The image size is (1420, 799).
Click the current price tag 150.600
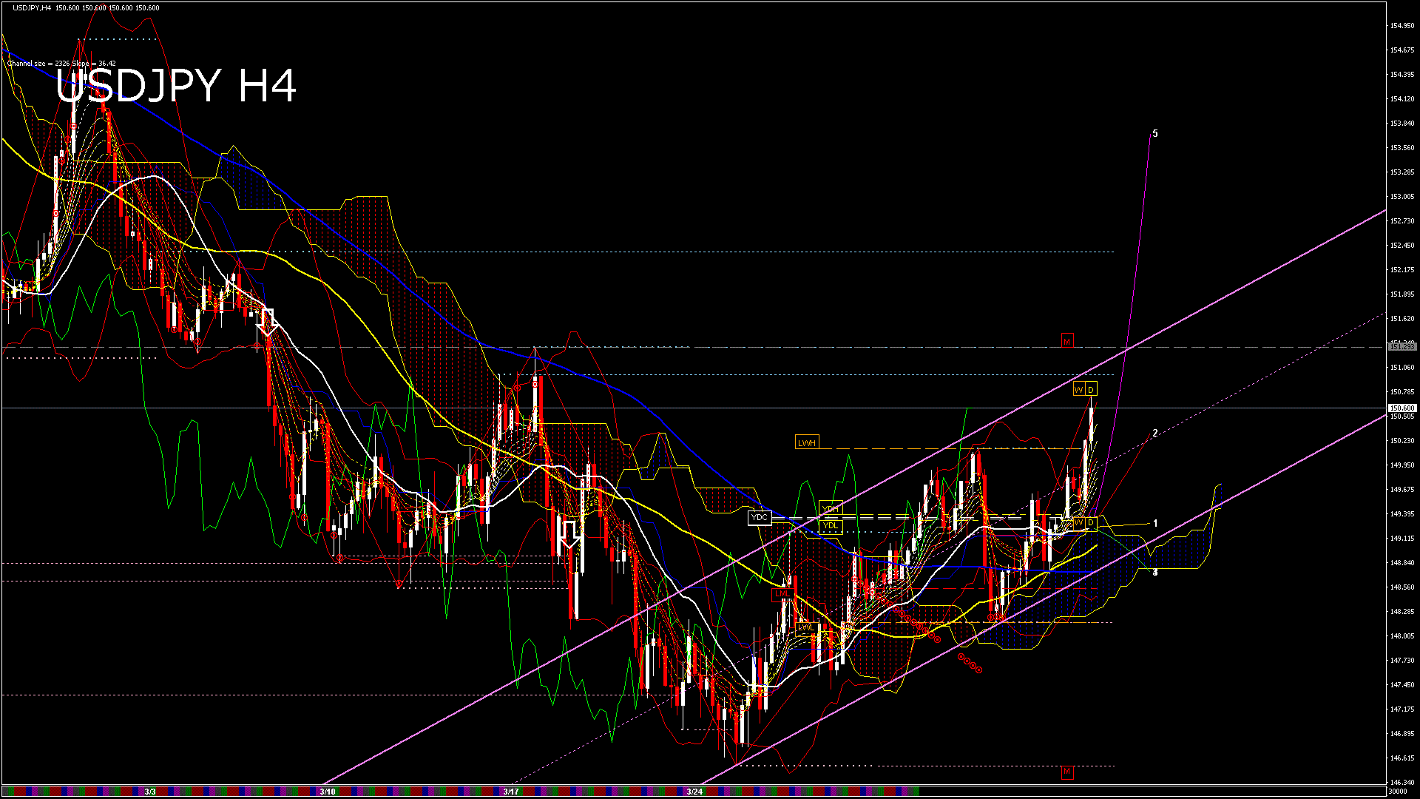(1402, 408)
